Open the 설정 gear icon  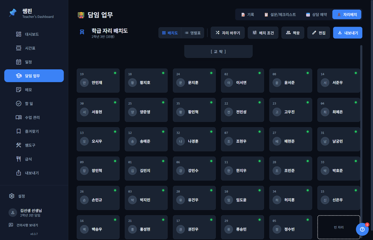pyautogui.click(x=12, y=196)
